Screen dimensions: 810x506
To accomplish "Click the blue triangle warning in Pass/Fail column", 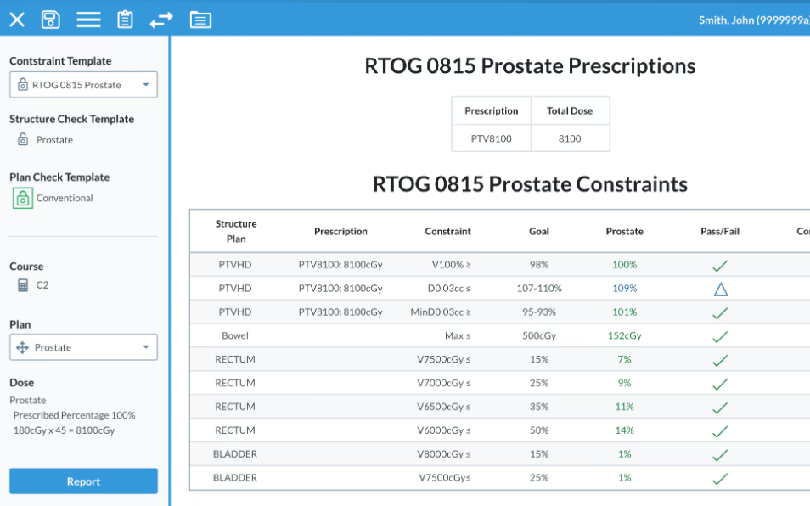I will (x=721, y=289).
